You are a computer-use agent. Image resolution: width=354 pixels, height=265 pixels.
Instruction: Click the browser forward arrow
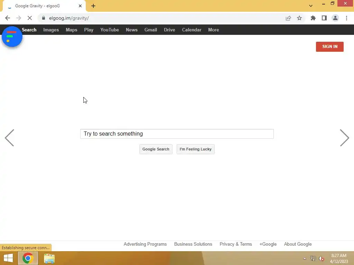click(x=19, y=18)
